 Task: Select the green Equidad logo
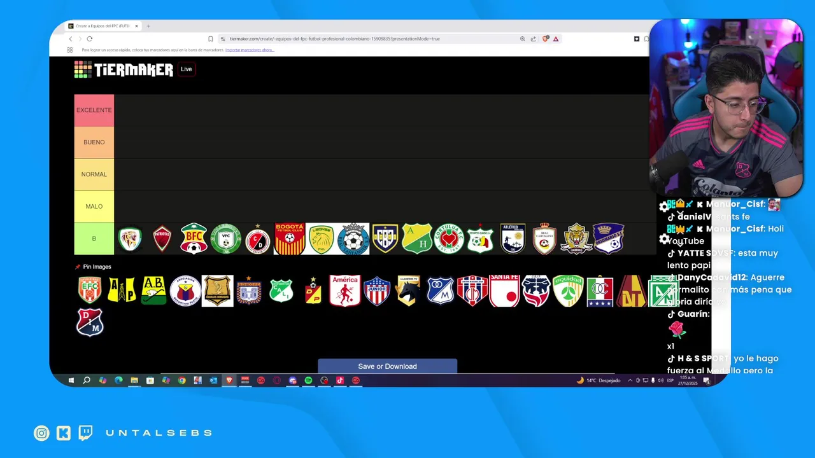[568, 291]
